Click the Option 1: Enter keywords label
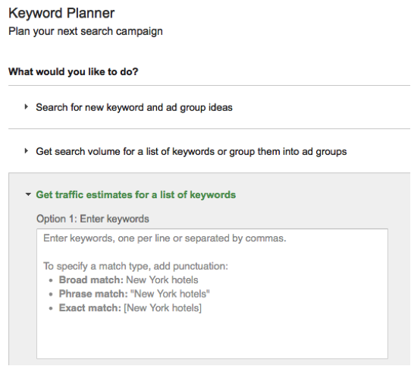This screenshot has height=366, width=411. click(x=93, y=219)
